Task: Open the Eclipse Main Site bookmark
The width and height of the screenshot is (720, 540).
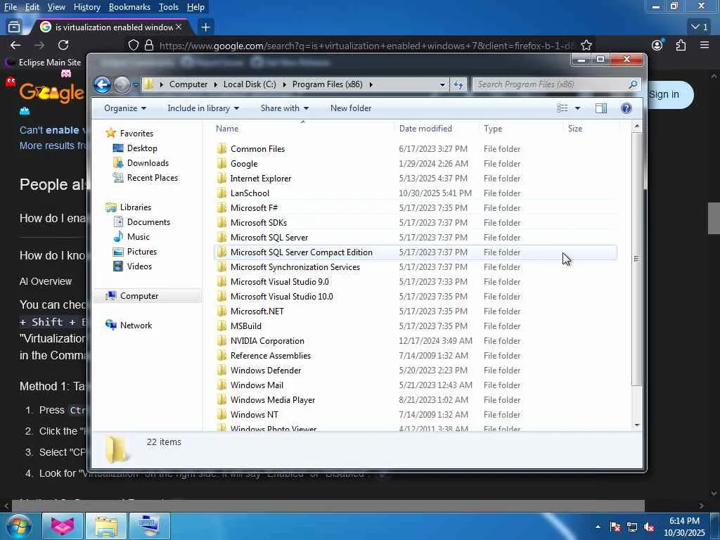Action: pos(43,63)
